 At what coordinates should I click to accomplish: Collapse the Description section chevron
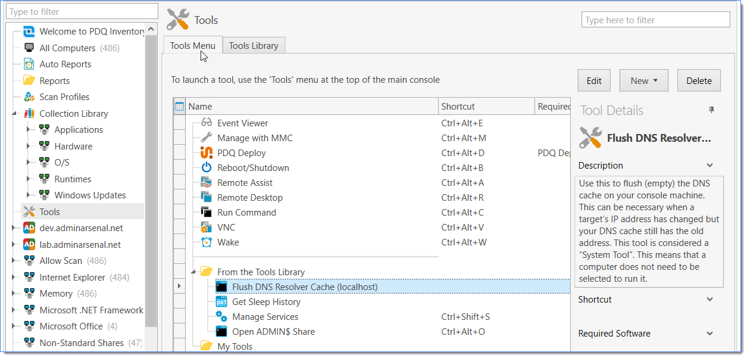[x=710, y=166]
